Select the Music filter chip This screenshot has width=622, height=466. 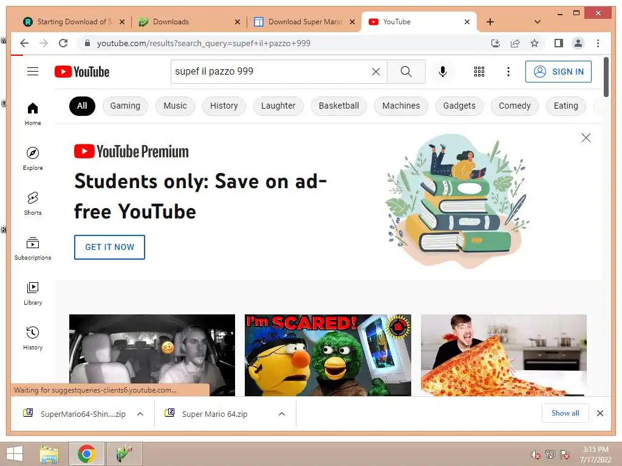(x=175, y=106)
